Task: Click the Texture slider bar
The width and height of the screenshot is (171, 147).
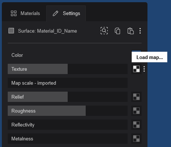Action: coord(68,69)
